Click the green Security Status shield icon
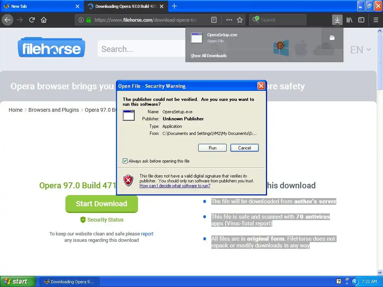 coord(83,220)
